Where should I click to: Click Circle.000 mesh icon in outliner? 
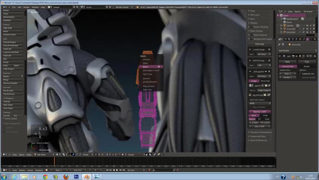tap(285, 29)
